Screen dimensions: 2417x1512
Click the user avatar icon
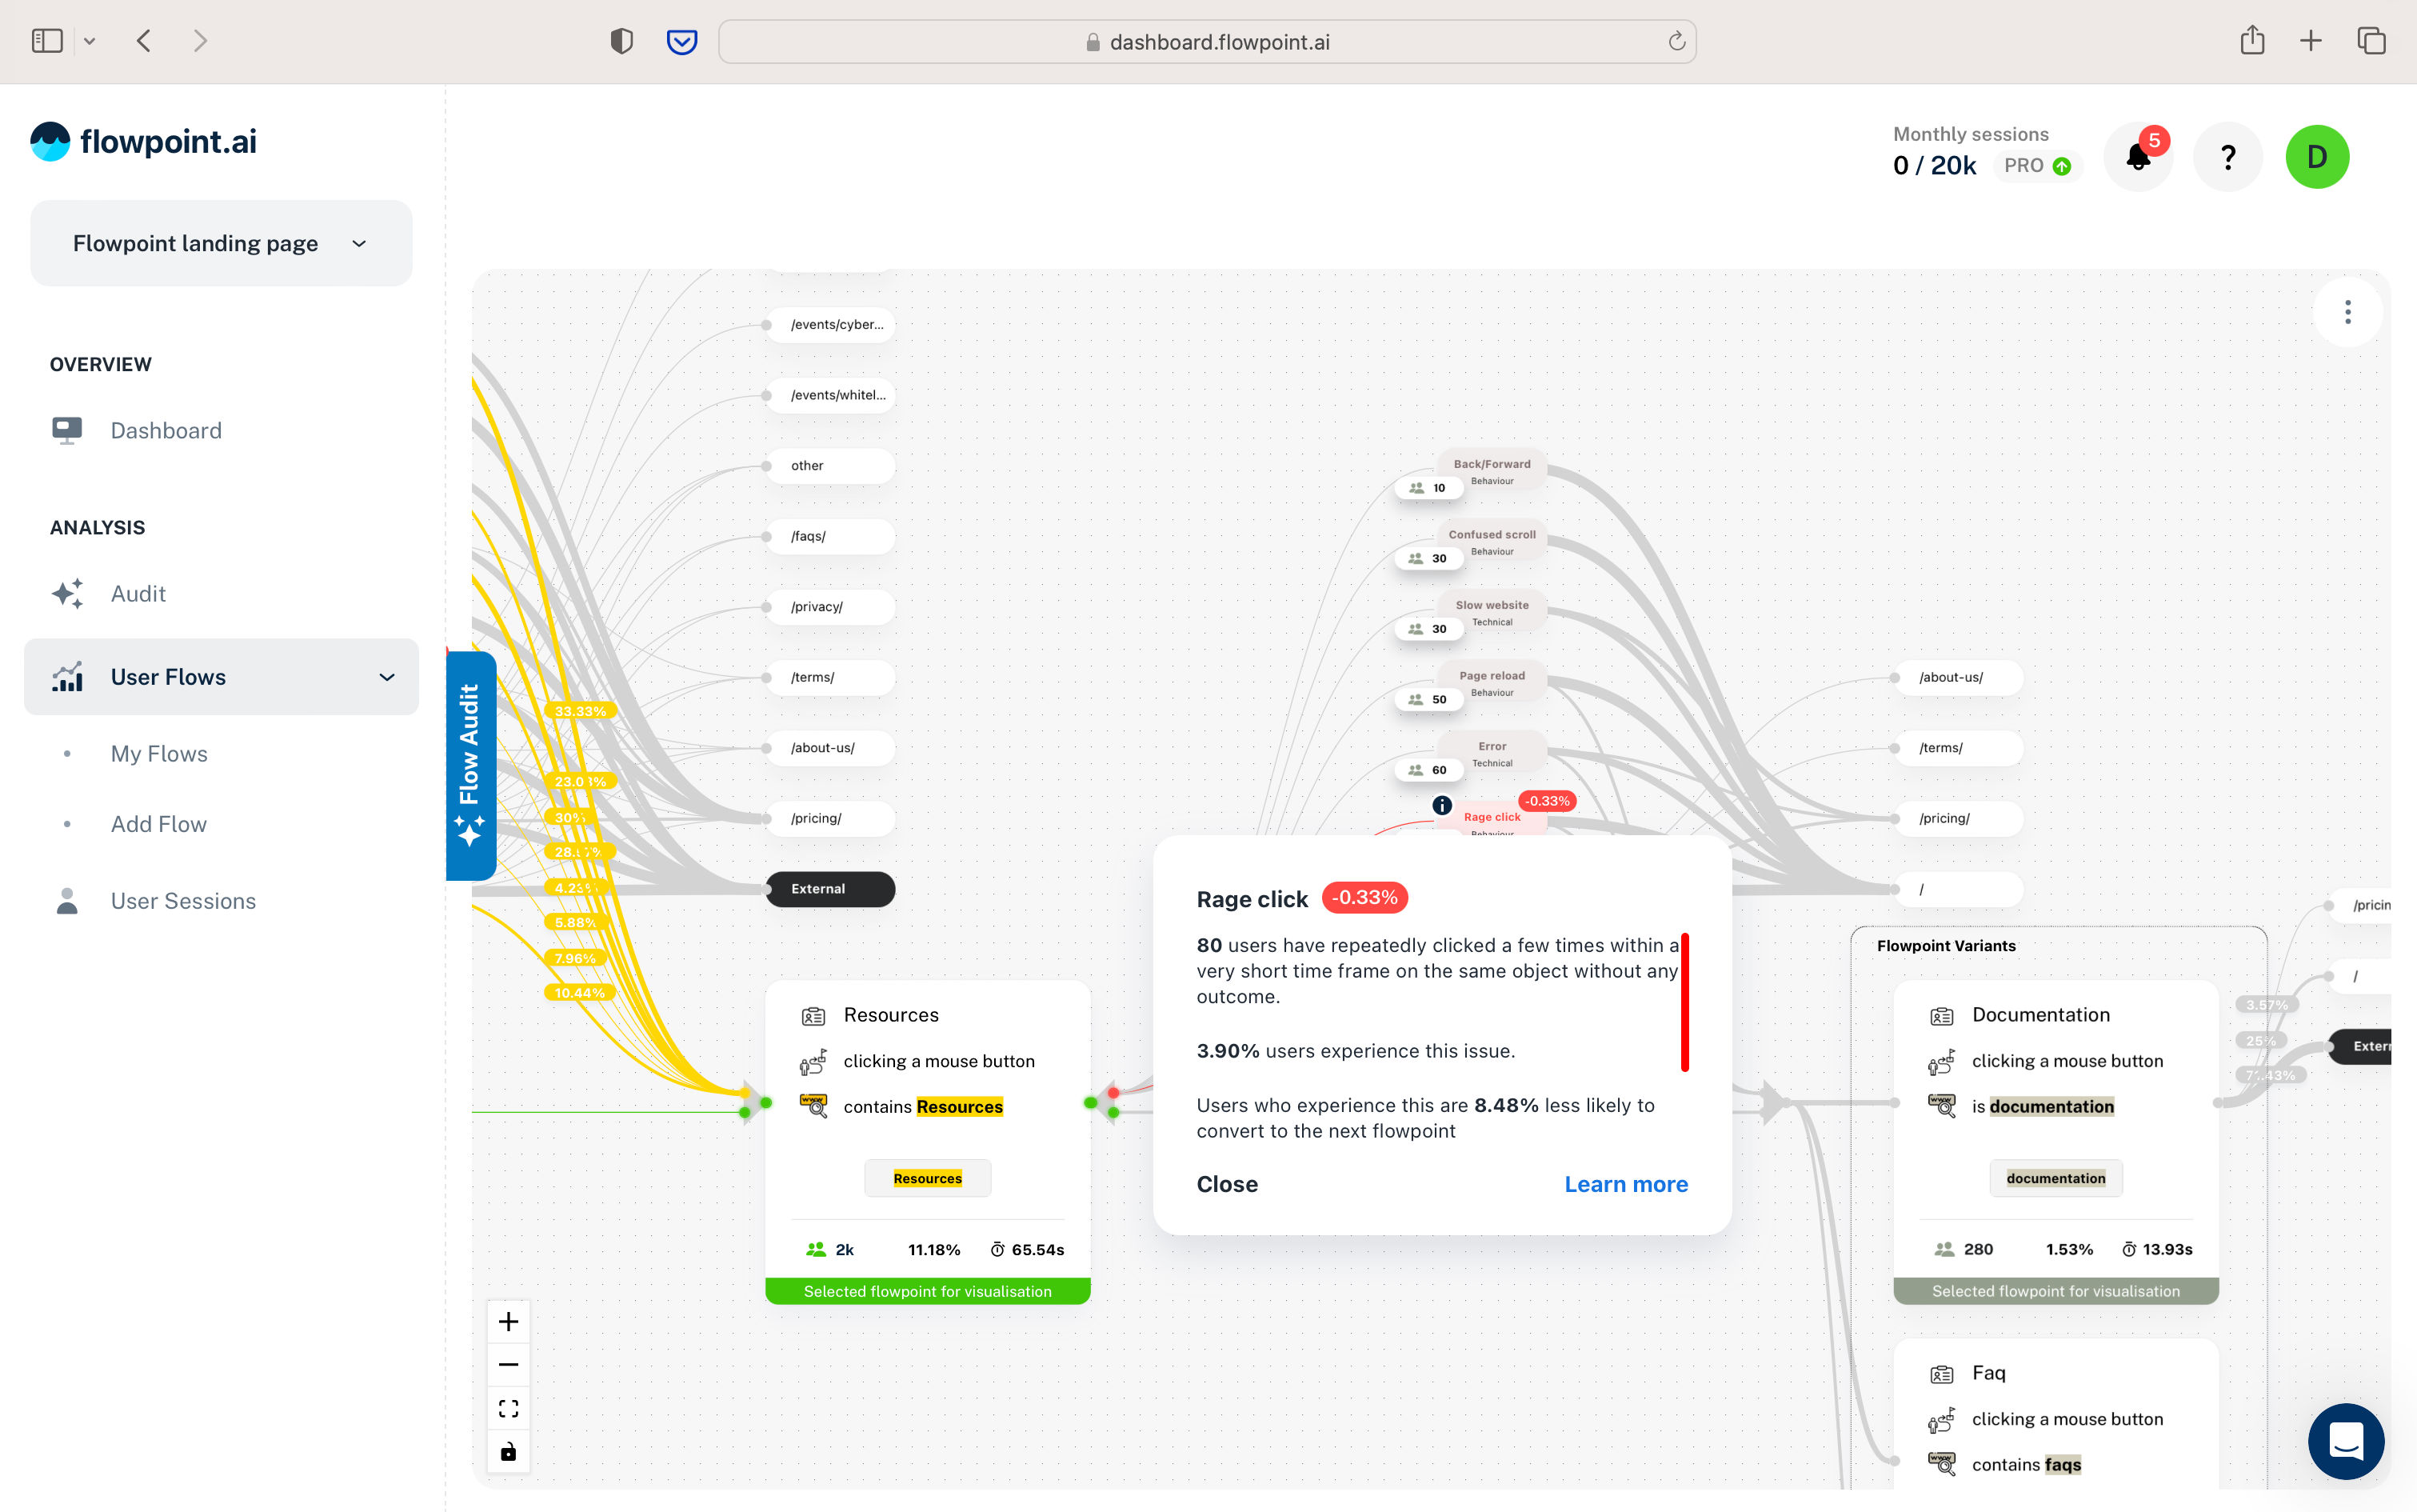pyautogui.click(x=2318, y=157)
